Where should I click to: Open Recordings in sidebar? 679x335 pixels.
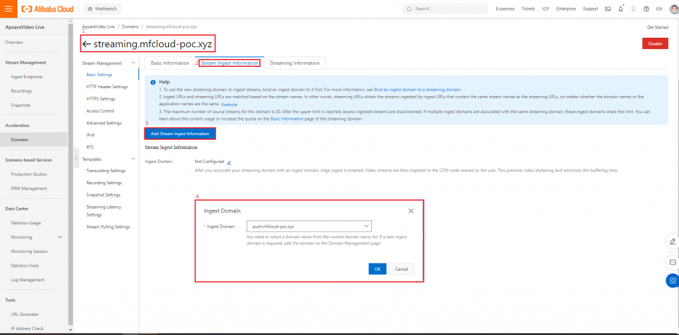tap(22, 91)
